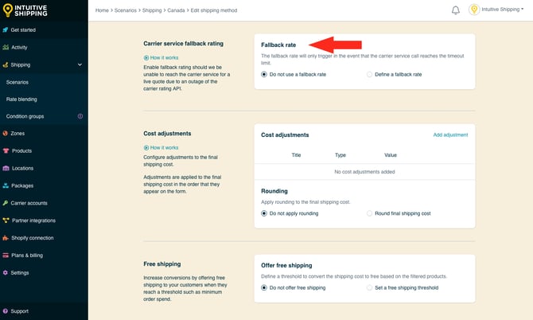This screenshot has width=533, height=320.
Task: Click the Carrier accounts key icon
Action: 5,203
